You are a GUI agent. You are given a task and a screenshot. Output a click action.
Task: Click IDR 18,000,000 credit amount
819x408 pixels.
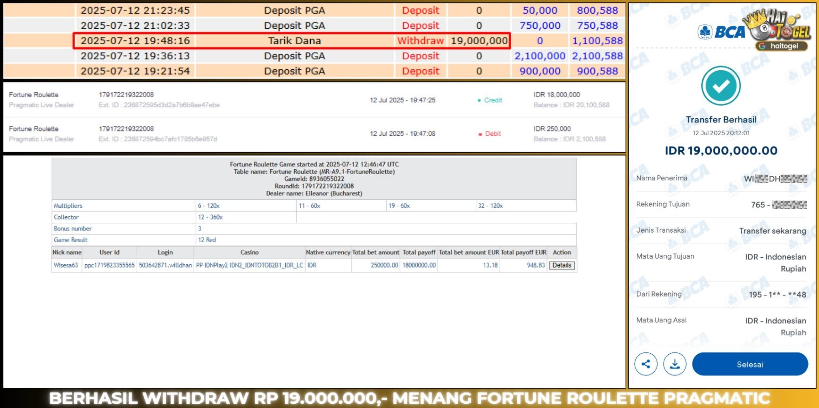click(557, 95)
